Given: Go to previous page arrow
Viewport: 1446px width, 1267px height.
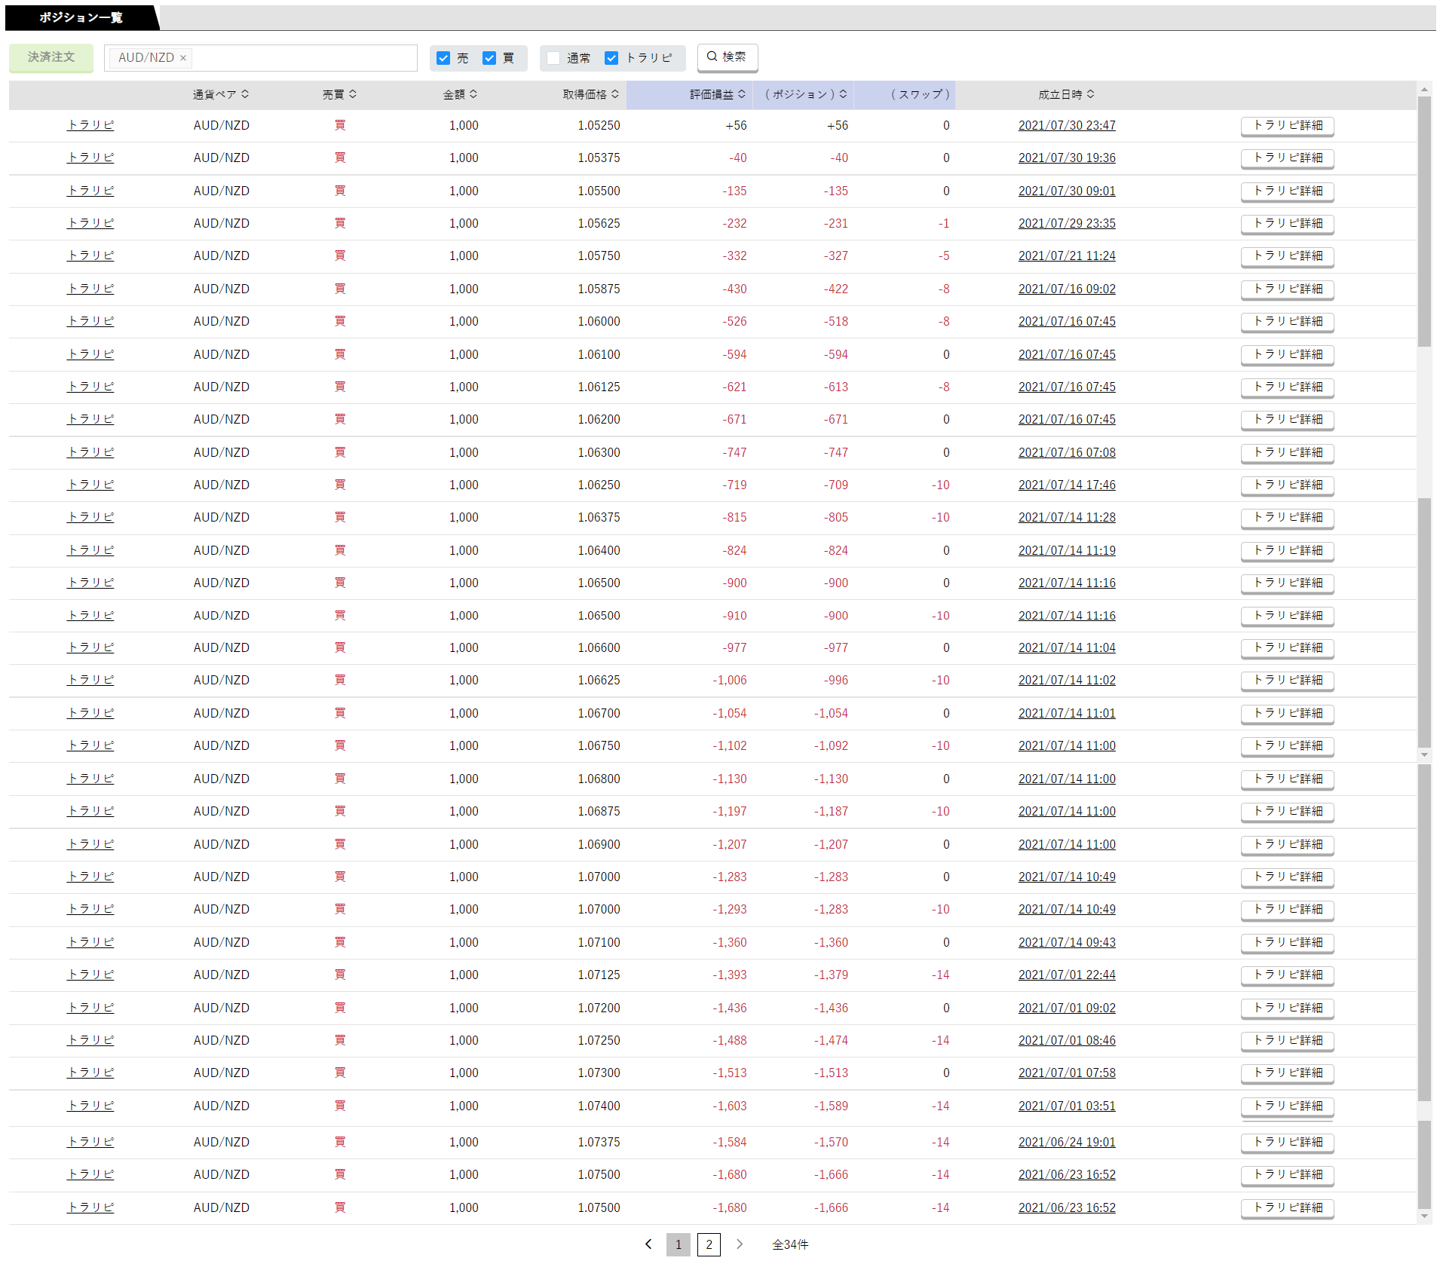Looking at the screenshot, I should (x=648, y=1244).
